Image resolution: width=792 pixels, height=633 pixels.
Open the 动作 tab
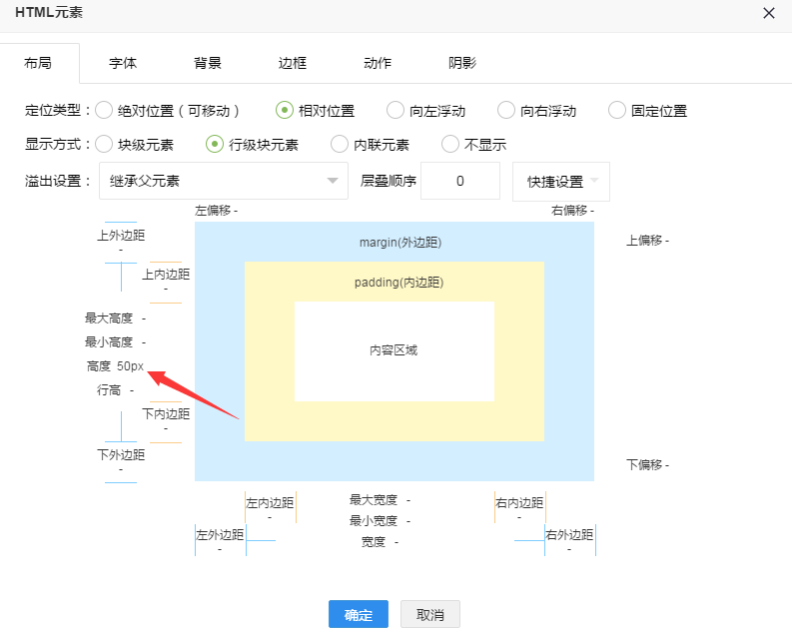(x=378, y=63)
